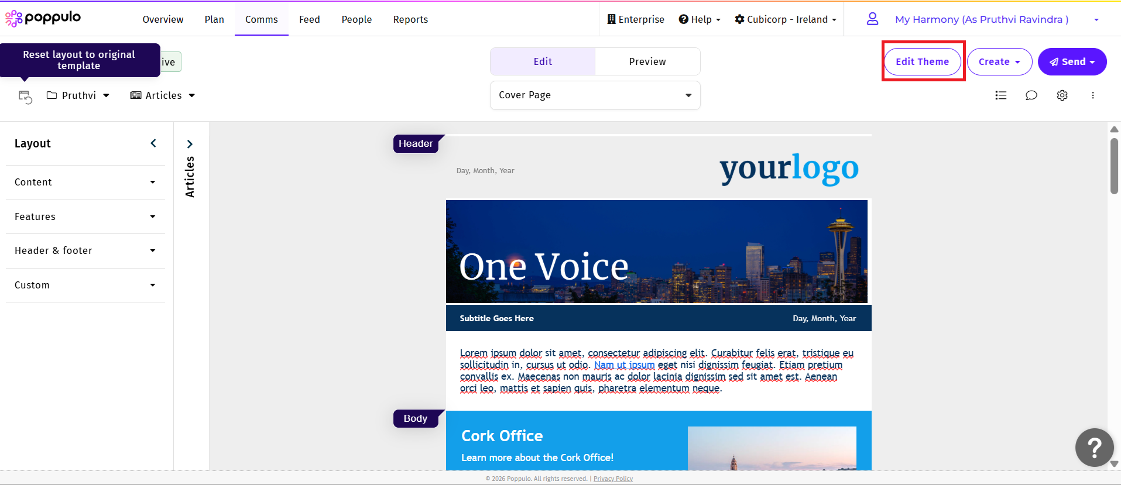Switch to Preview mode
The image size is (1121, 485).
pos(647,61)
